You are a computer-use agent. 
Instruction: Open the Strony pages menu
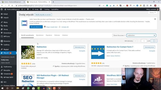[6, 29]
